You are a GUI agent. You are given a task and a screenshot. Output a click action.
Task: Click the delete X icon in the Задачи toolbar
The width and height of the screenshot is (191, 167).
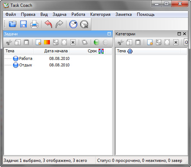pyautogui.click(x=73, y=42)
